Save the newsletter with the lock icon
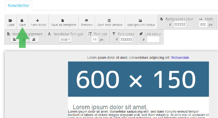Screen dimensions: 218x118 23,22
